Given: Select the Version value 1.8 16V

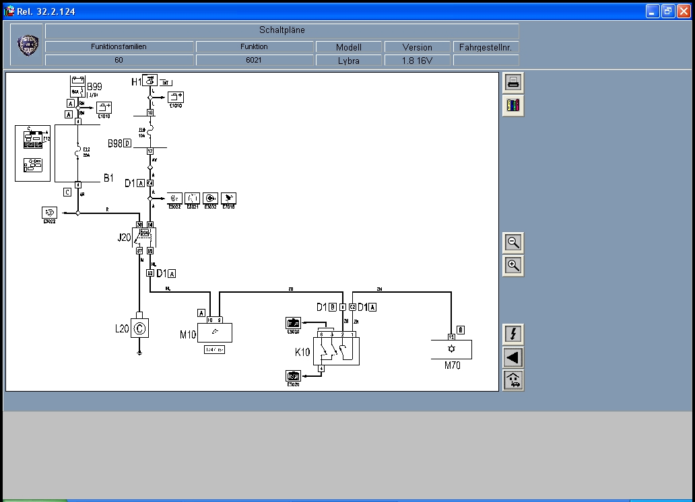Looking at the screenshot, I should coord(417,61).
